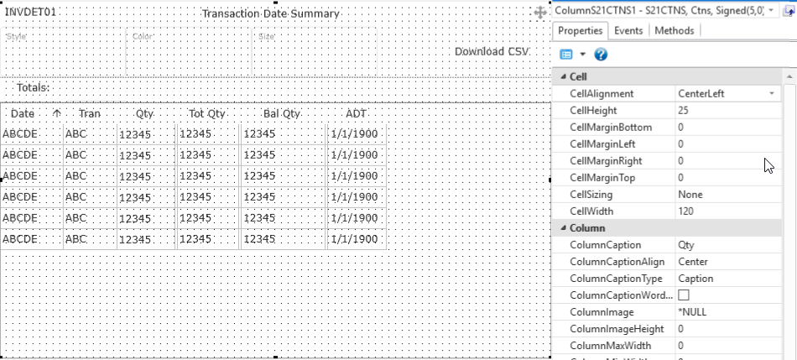
Task: Click the ColumnCaption value field showing Qty
Action: tap(726, 245)
